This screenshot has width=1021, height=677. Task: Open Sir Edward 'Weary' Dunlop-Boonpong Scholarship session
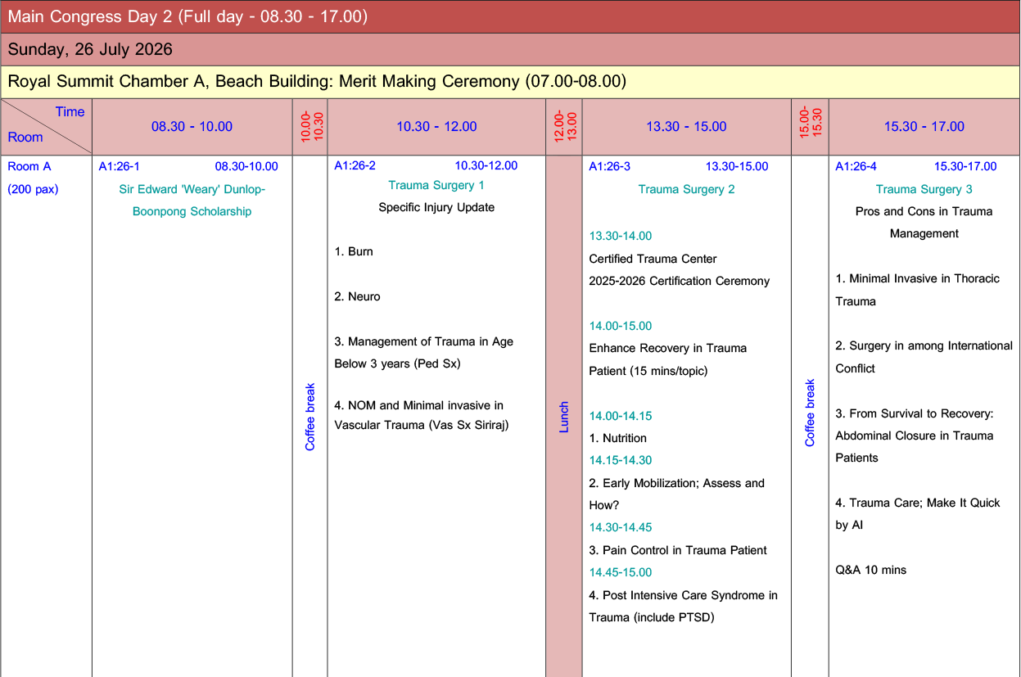[192, 200]
